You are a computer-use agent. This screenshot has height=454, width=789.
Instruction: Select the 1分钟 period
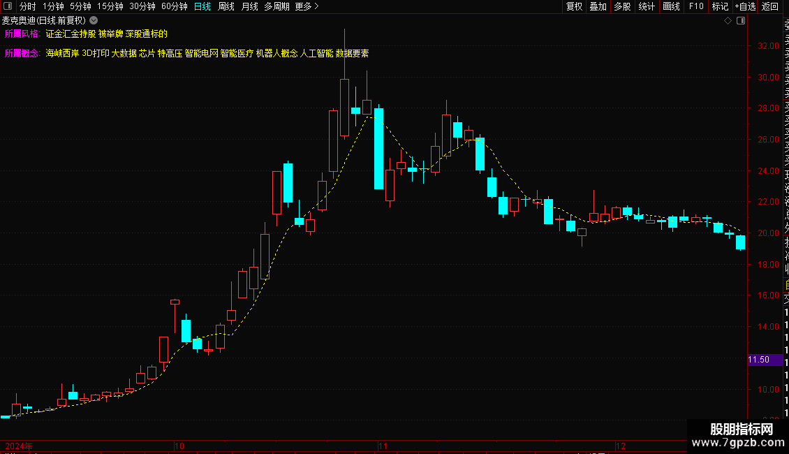tap(53, 6)
